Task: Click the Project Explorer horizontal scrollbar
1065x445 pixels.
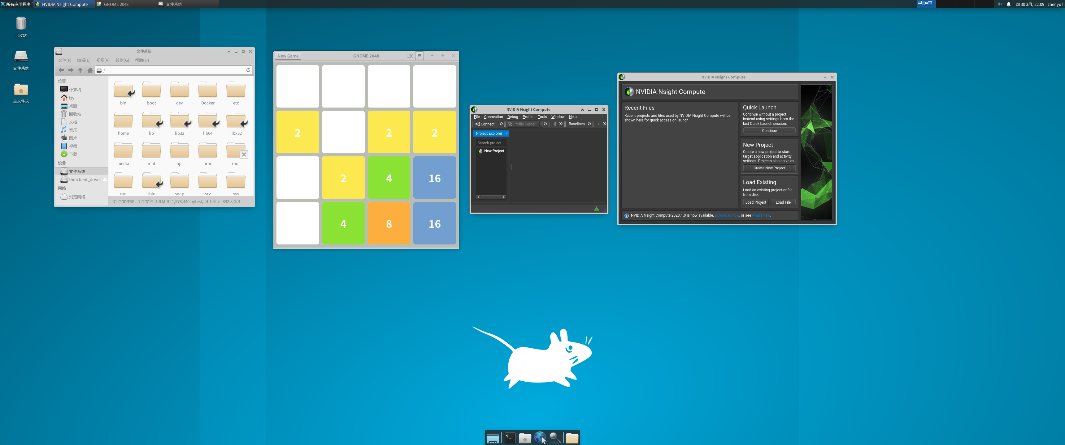Action: 491,197
